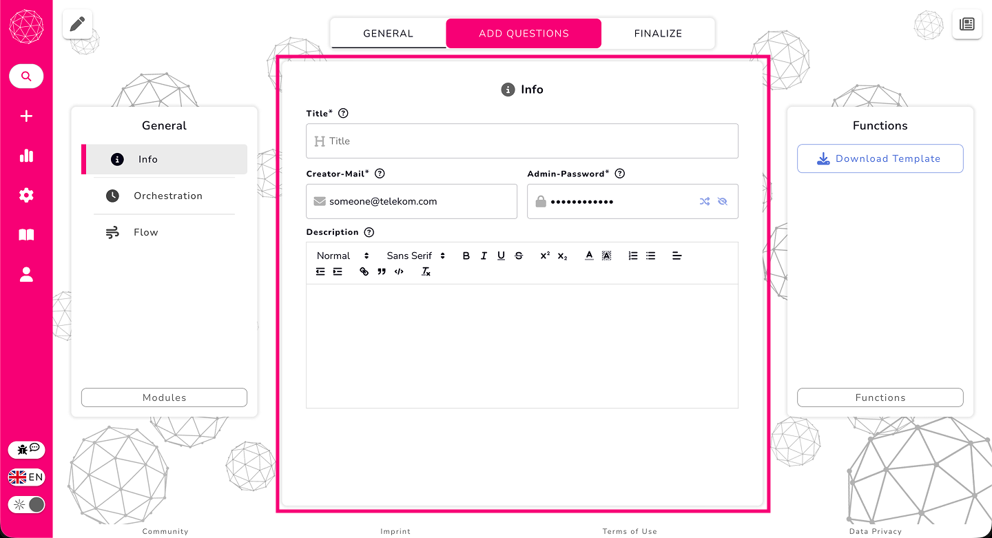Toggle bold formatting in the description editor

466,256
